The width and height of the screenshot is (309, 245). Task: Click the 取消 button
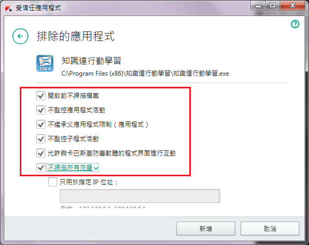270,228
